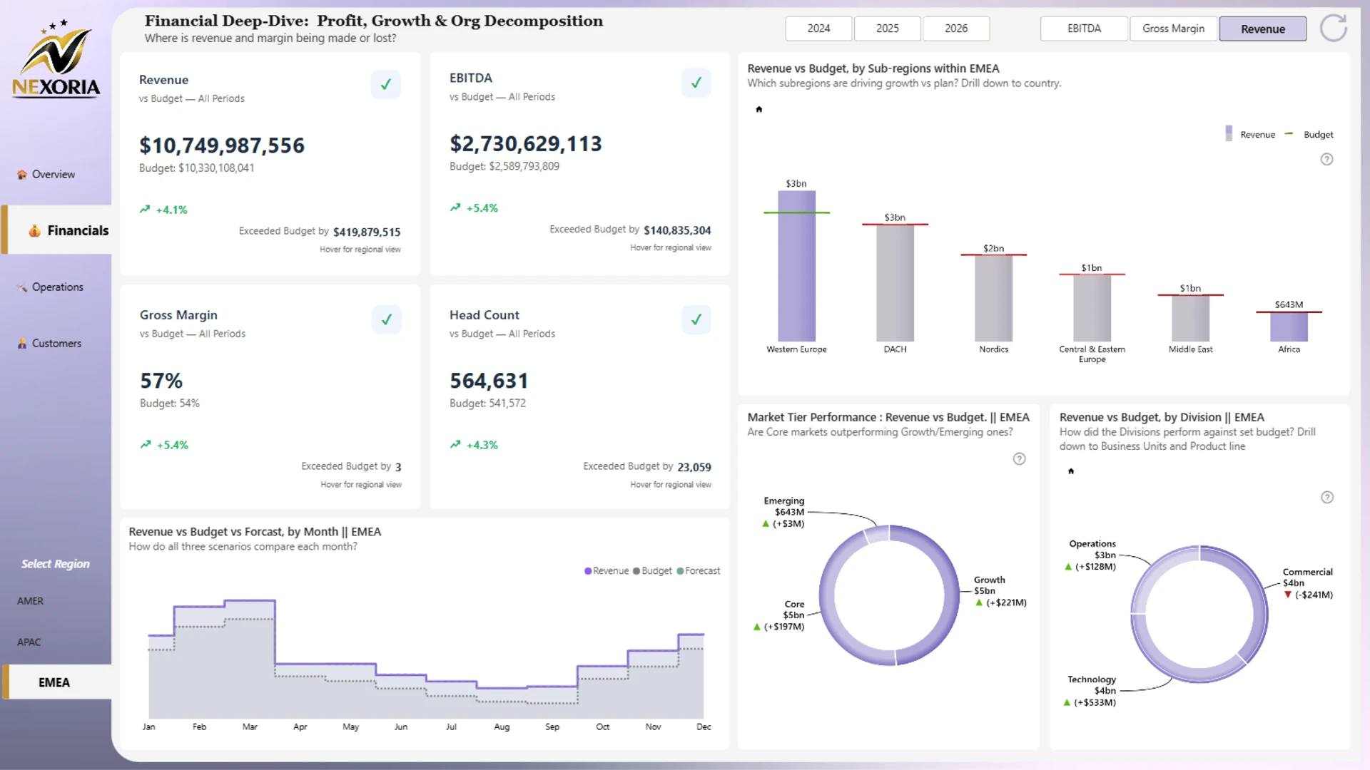Select APAC region
This screenshot has height=770, width=1370.
click(x=29, y=642)
